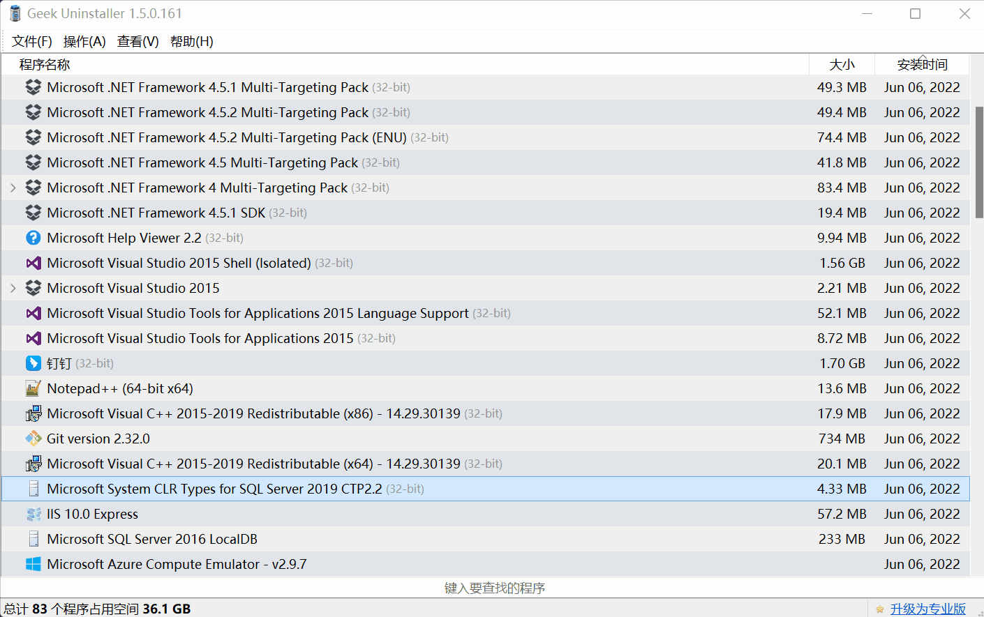984x617 pixels.
Task: Click the 52.1 MB size of VSTA Language Support
Action: [842, 313]
